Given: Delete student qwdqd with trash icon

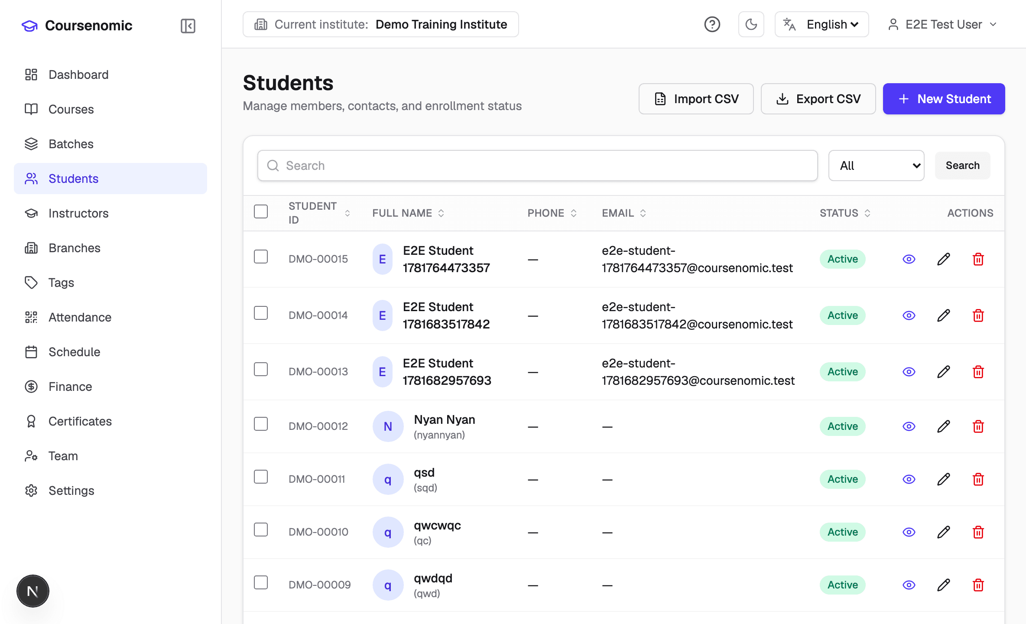Looking at the screenshot, I should [978, 585].
